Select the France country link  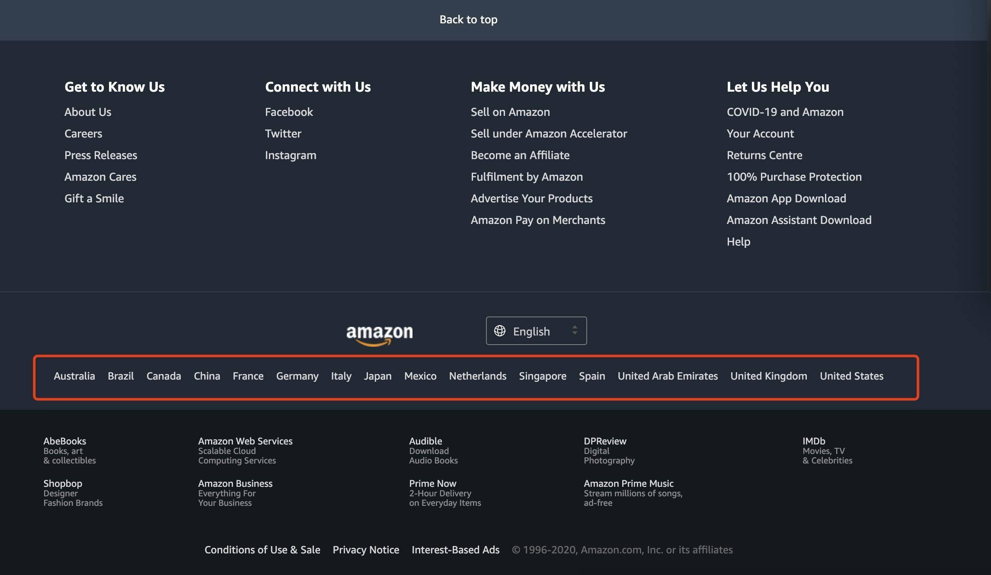coord(248,376)
